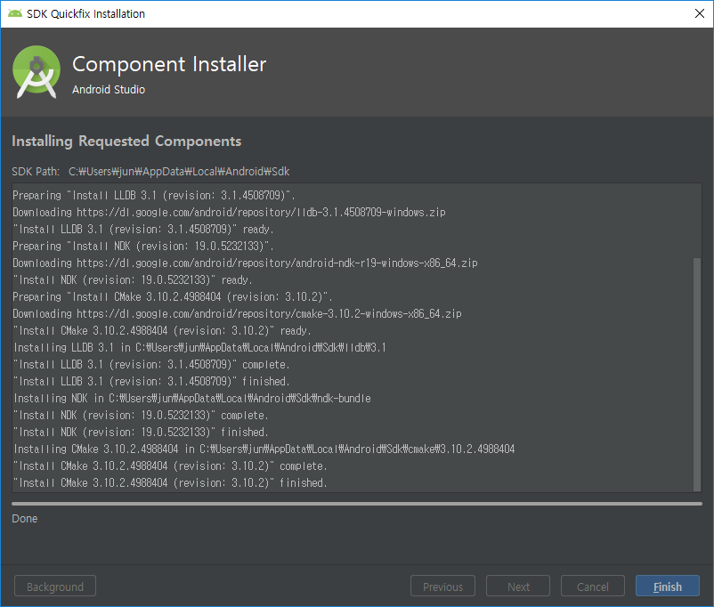Viewport: 714px width, 607px height.
Task: Click the Install NDK complete line
Action: 141,416
